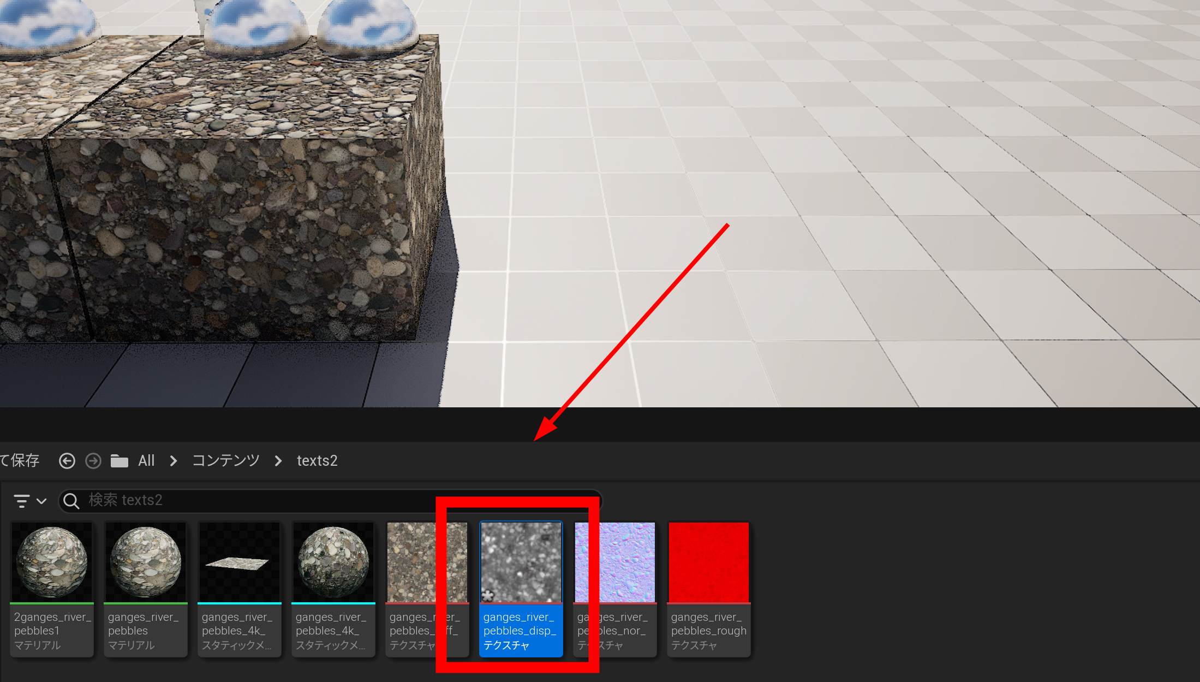The height and width of the screenshot is (682, 1200).
Task: Click the forward navigation arrow icon
Action: pos(93,461)
